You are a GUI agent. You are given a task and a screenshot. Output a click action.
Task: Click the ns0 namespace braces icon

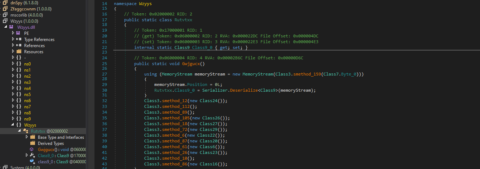[18, 64]
